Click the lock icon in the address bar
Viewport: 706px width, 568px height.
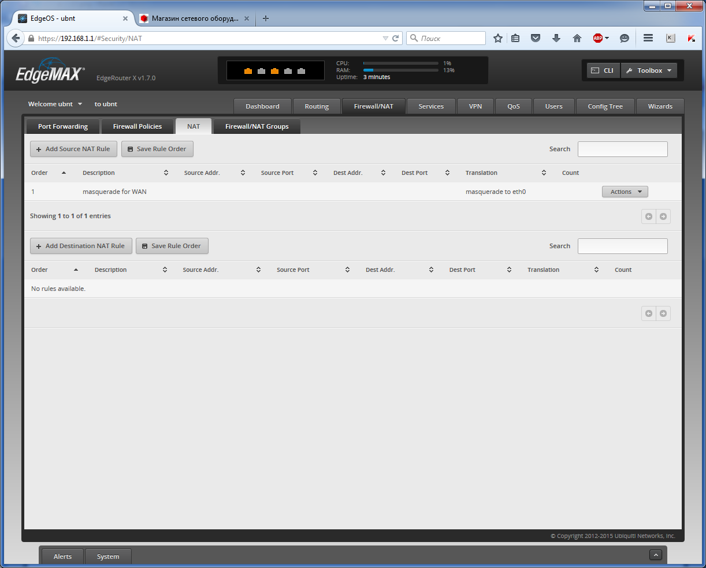31,38
